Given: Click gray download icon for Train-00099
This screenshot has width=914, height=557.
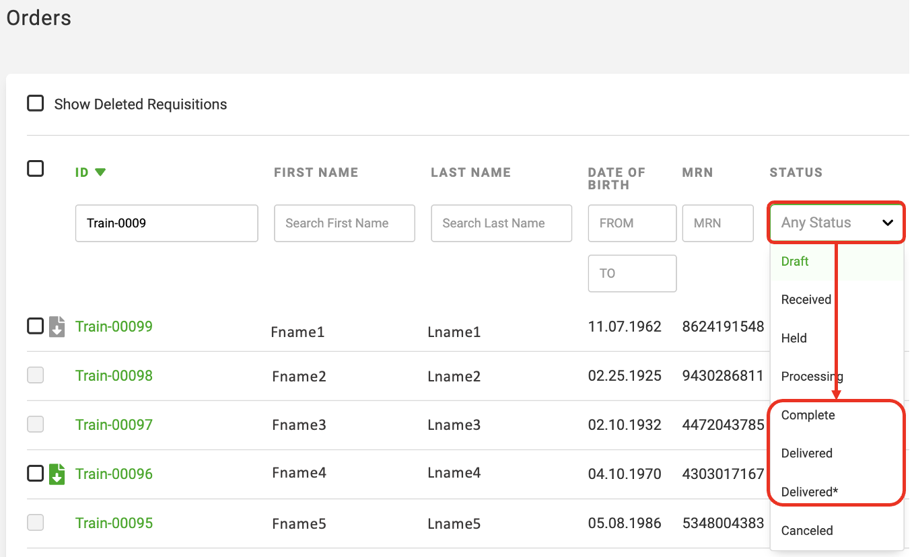Looking at the screenshot, I should (57, 327).
